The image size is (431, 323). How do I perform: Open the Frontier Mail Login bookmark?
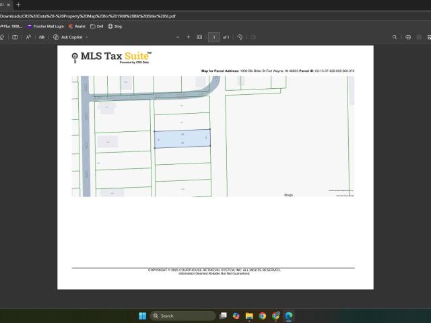(x=46, y=26)
